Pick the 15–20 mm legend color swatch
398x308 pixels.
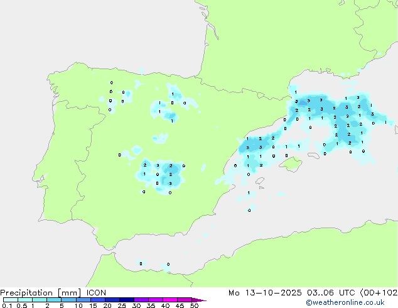click(x=98, y=300)
